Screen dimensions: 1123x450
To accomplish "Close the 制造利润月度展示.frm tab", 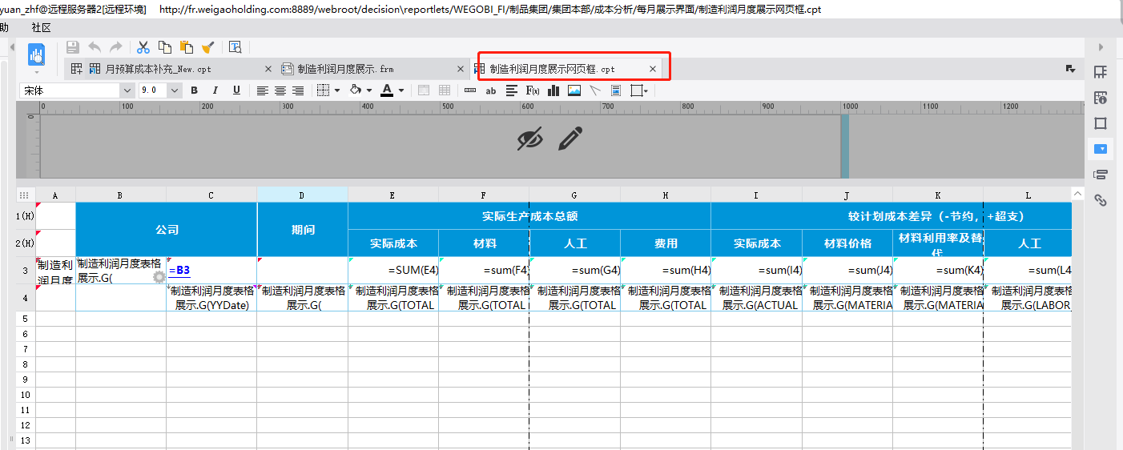I will pyautogui.click(x=460, y=69).
